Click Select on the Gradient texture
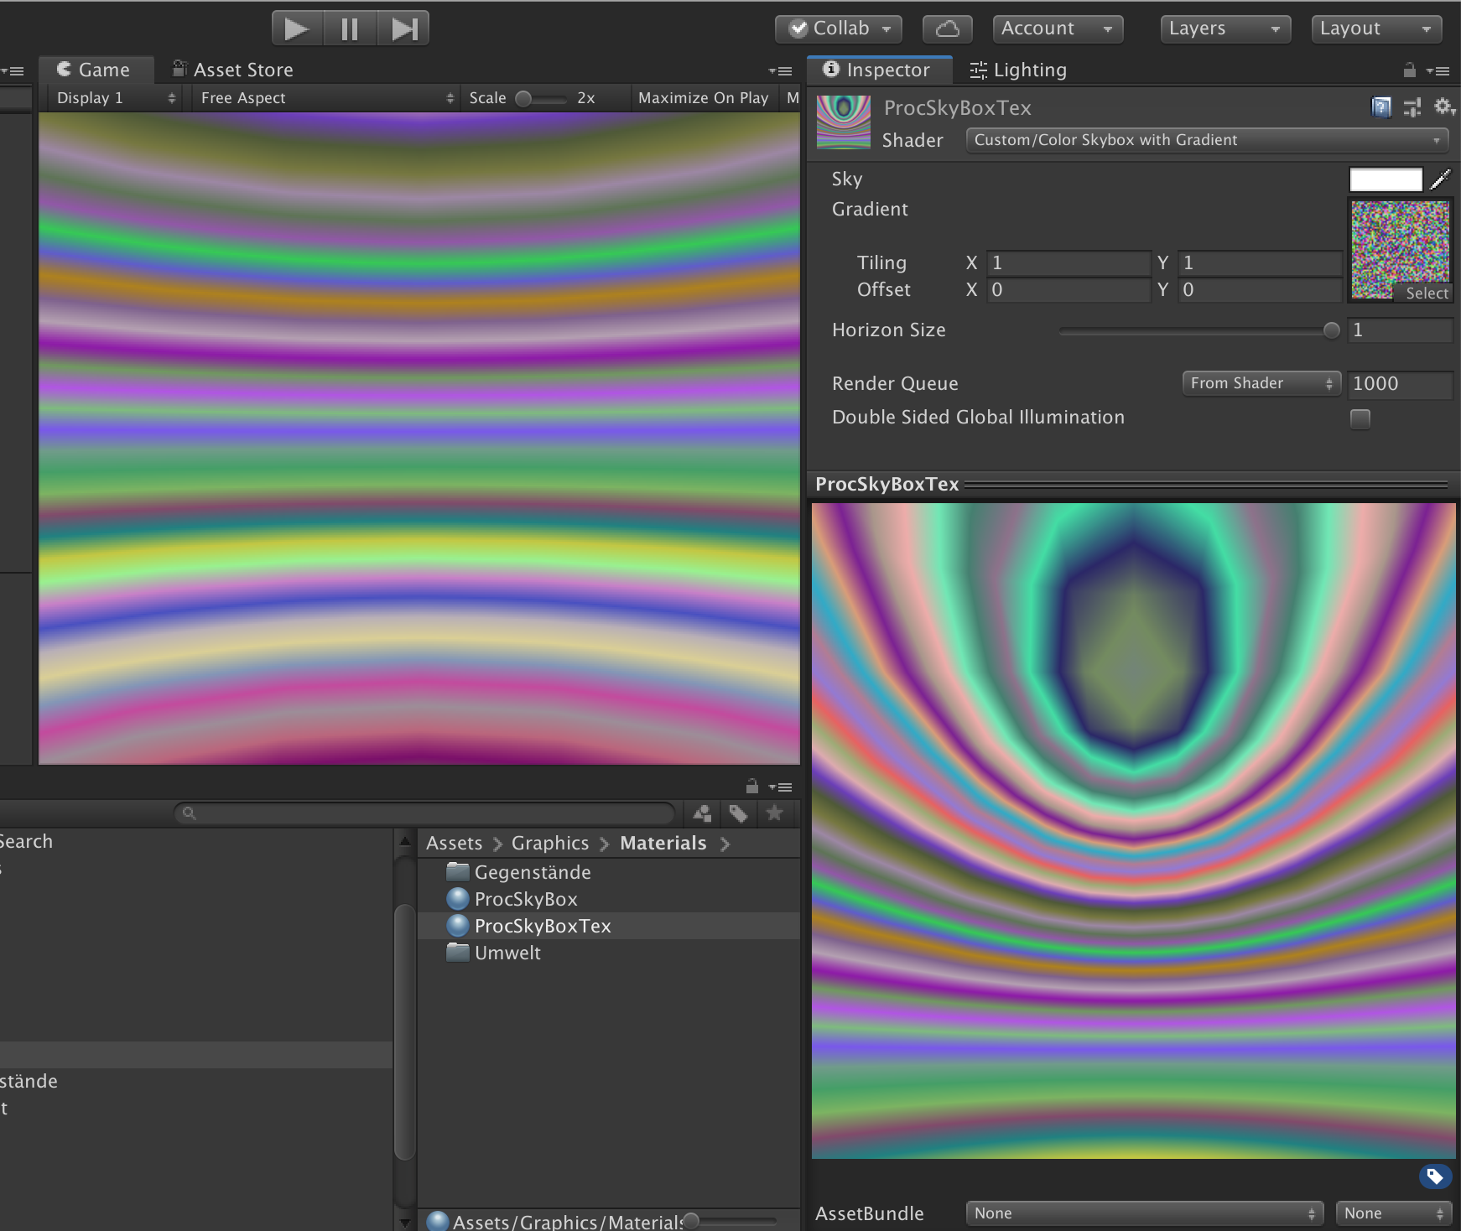Screen dimensions: 1461x1231 click(1427, 293)
